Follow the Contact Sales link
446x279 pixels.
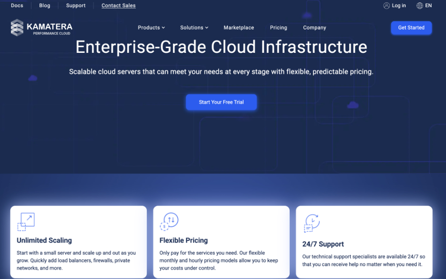point(119,5)
